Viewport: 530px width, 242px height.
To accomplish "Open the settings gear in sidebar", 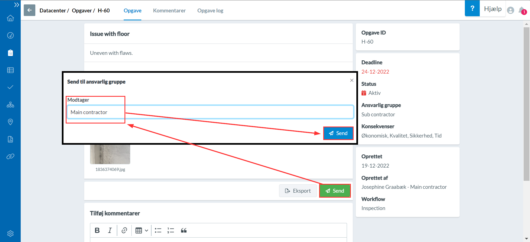I will [x=10, y=233].
